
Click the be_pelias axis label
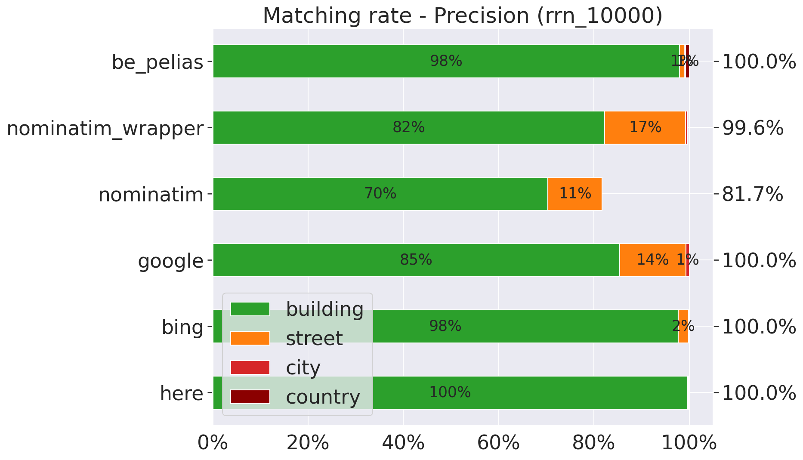(157, 62)
